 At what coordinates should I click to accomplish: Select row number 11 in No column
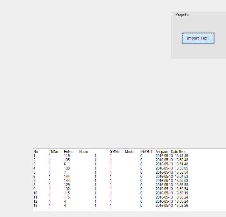(x=35, y=197)
